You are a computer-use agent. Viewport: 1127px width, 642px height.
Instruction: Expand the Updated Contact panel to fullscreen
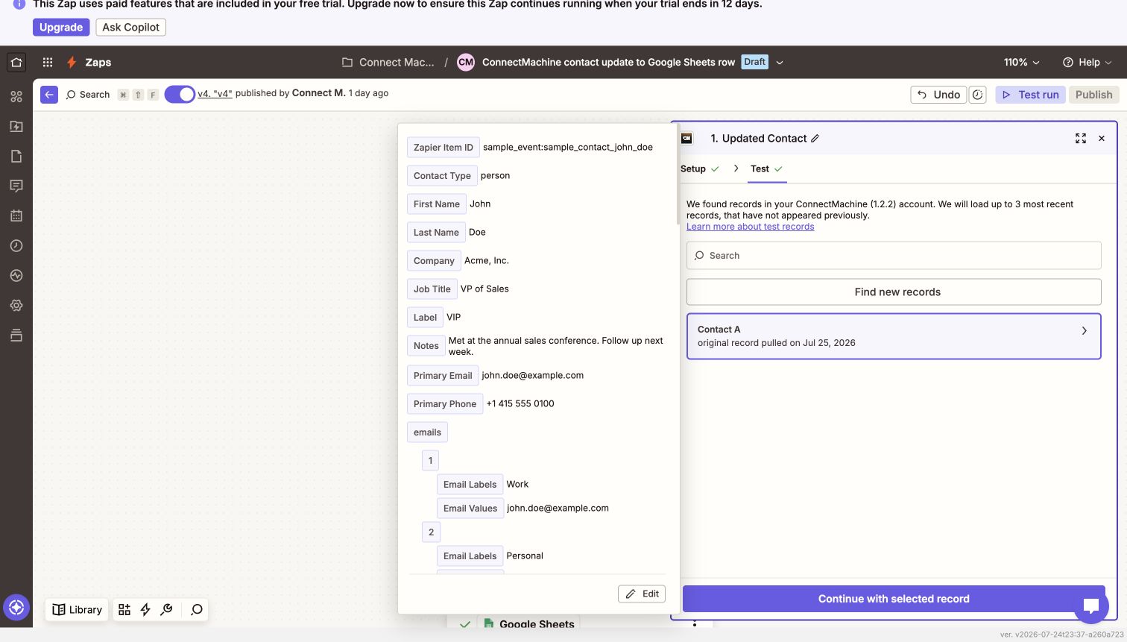point(1081,139)
